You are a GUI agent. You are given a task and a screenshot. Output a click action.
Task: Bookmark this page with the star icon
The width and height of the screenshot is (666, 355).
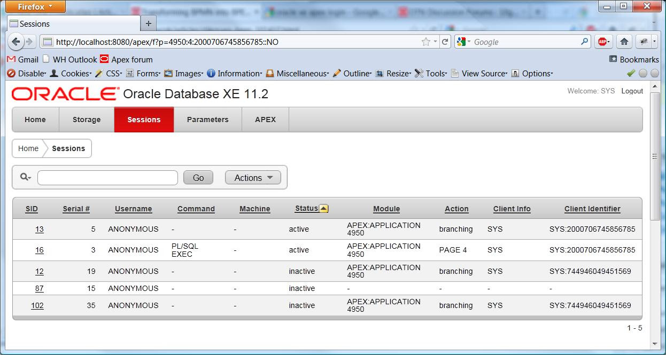point(426,42)
